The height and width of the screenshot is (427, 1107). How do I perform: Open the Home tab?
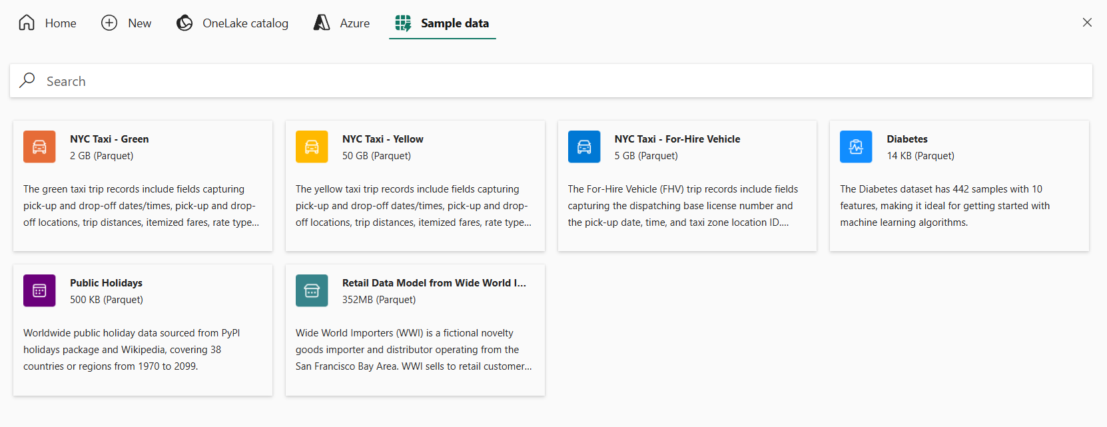click(x=47, y=23)
